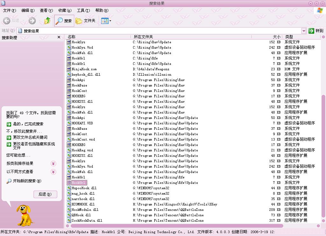Toggle the Folders (文件夹) toolbar button

click(x=86, y=21)
